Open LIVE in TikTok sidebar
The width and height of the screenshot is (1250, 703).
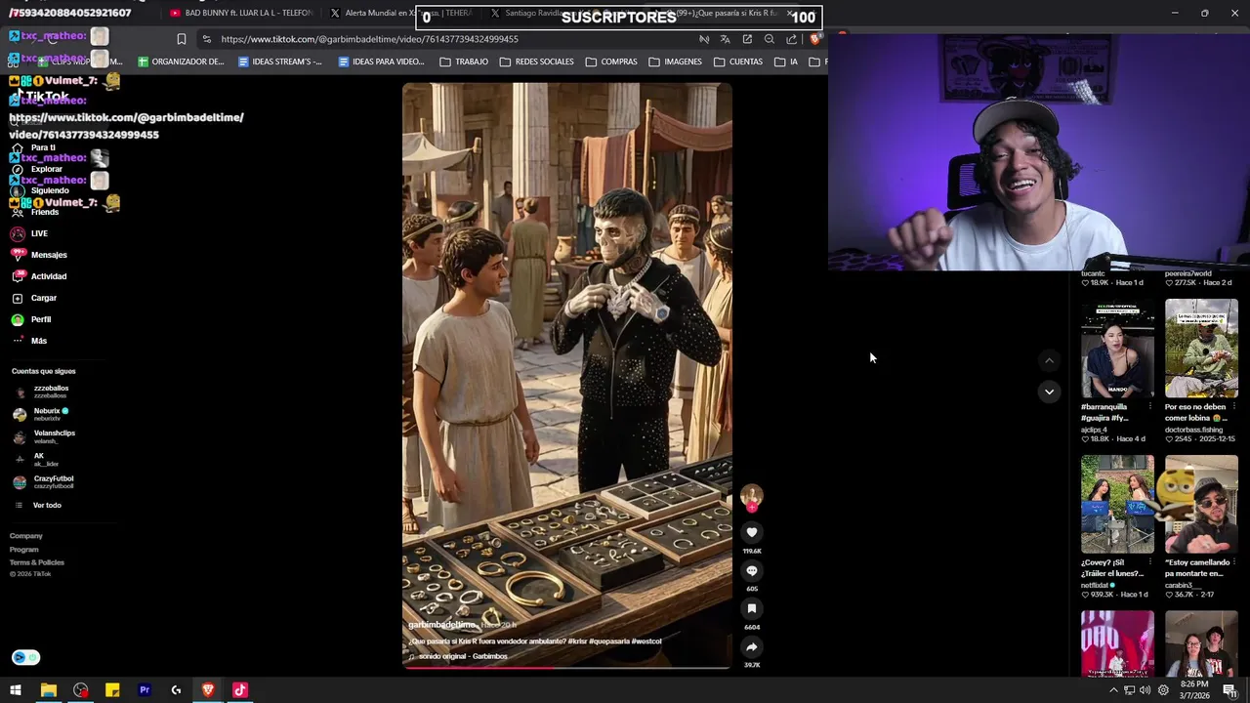click(29, 233)
